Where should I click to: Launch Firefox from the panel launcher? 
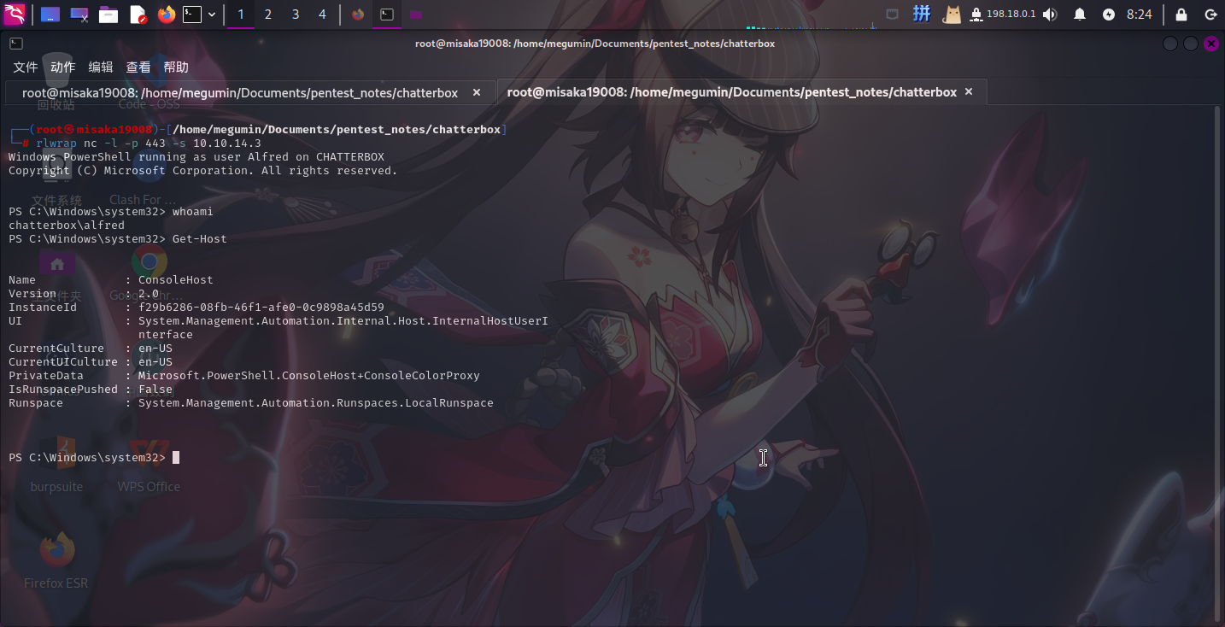pos(167,15)
